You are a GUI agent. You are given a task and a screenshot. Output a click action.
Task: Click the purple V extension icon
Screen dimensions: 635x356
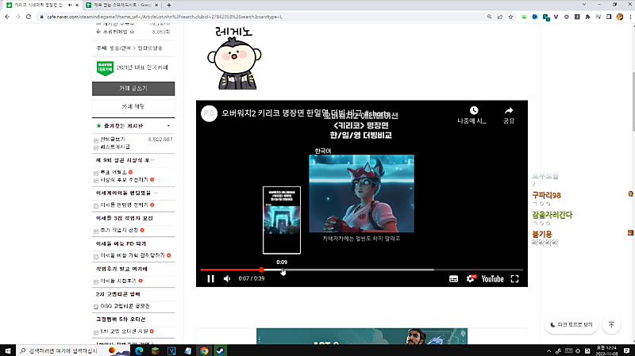[556, 17]
